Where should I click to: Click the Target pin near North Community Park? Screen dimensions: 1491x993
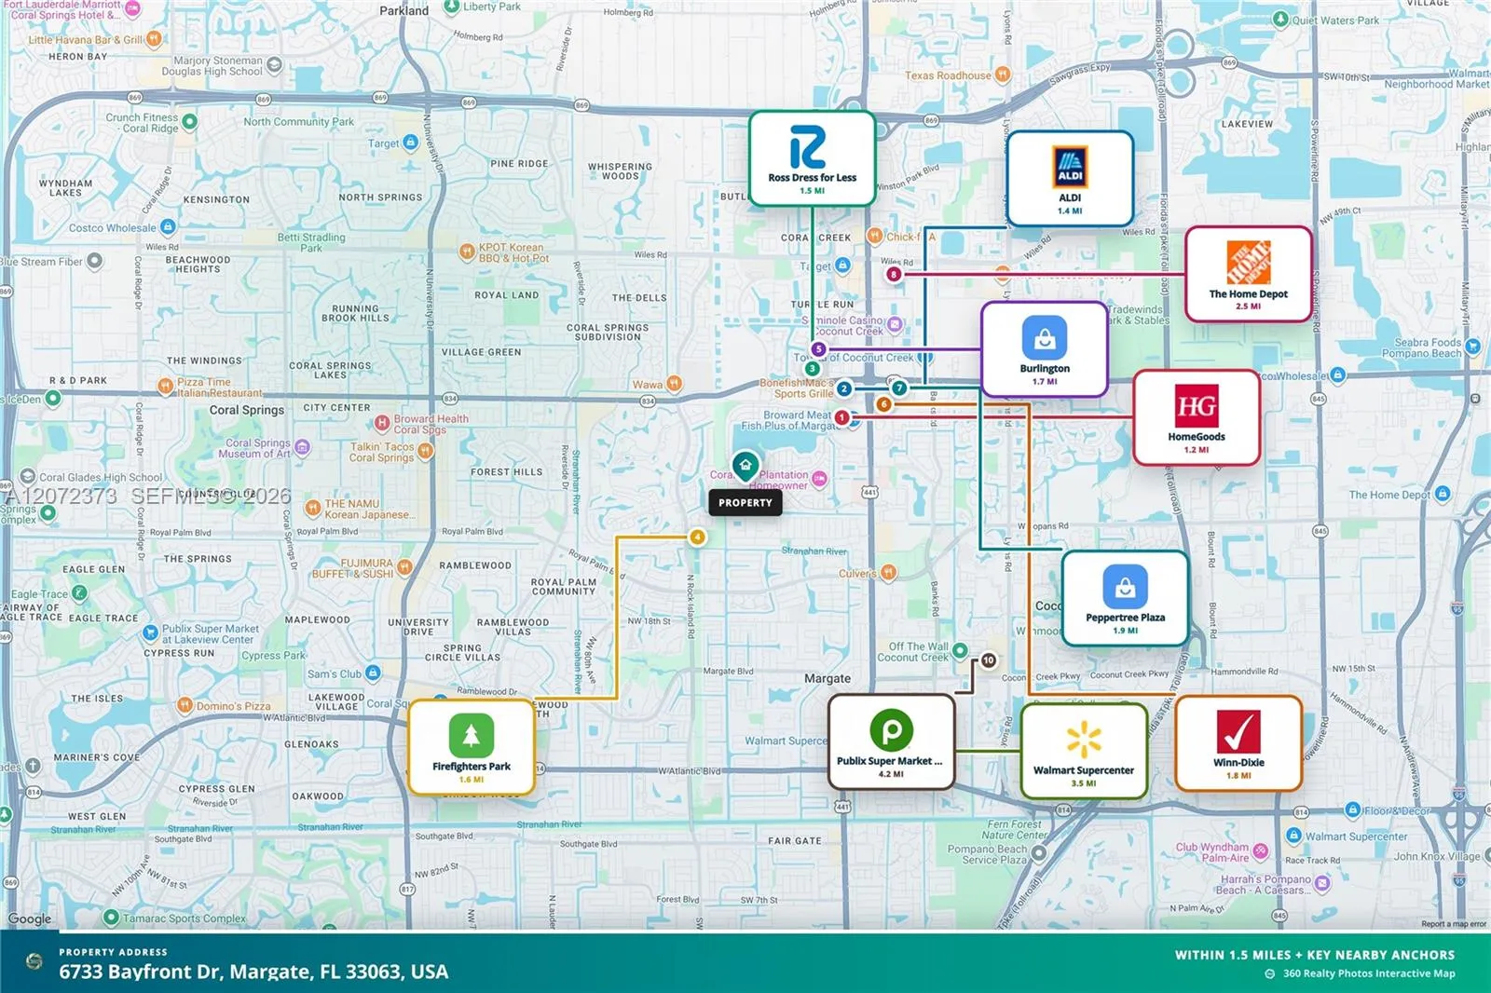(x=410, y=143)
